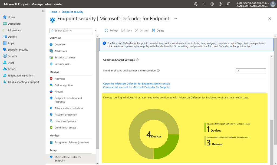Open the Microsoft Defender for Endpoint admin console
This screenshot has width=277, height=165.
137,84
